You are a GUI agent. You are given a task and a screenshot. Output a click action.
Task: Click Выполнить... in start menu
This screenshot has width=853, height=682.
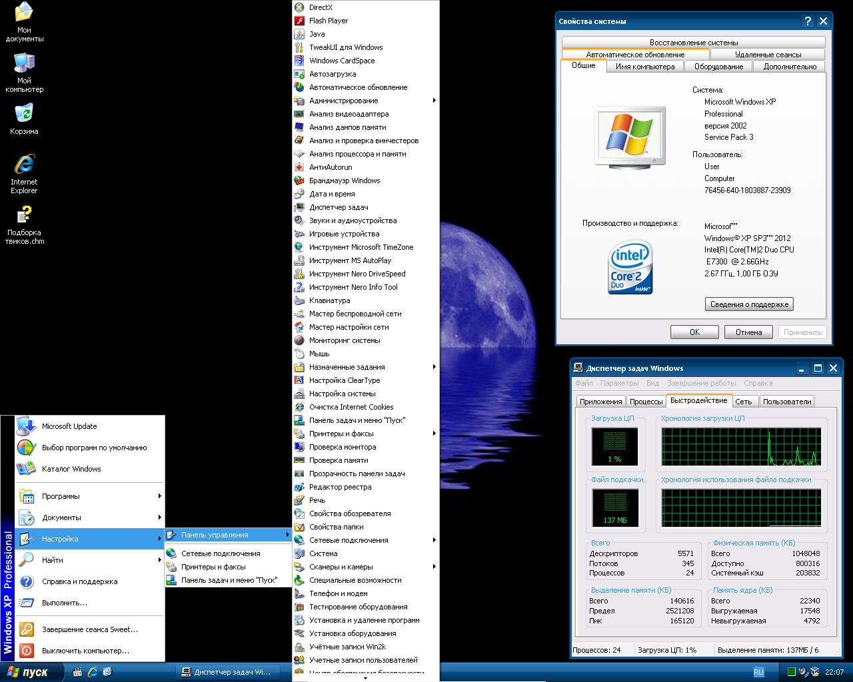click(90, 603)
